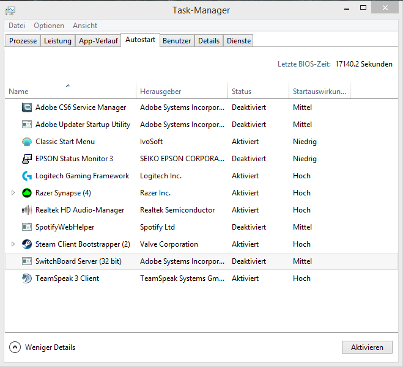Click the Adobe Updater Startup Utility icon
403x367 pixels.
[27, 125]
